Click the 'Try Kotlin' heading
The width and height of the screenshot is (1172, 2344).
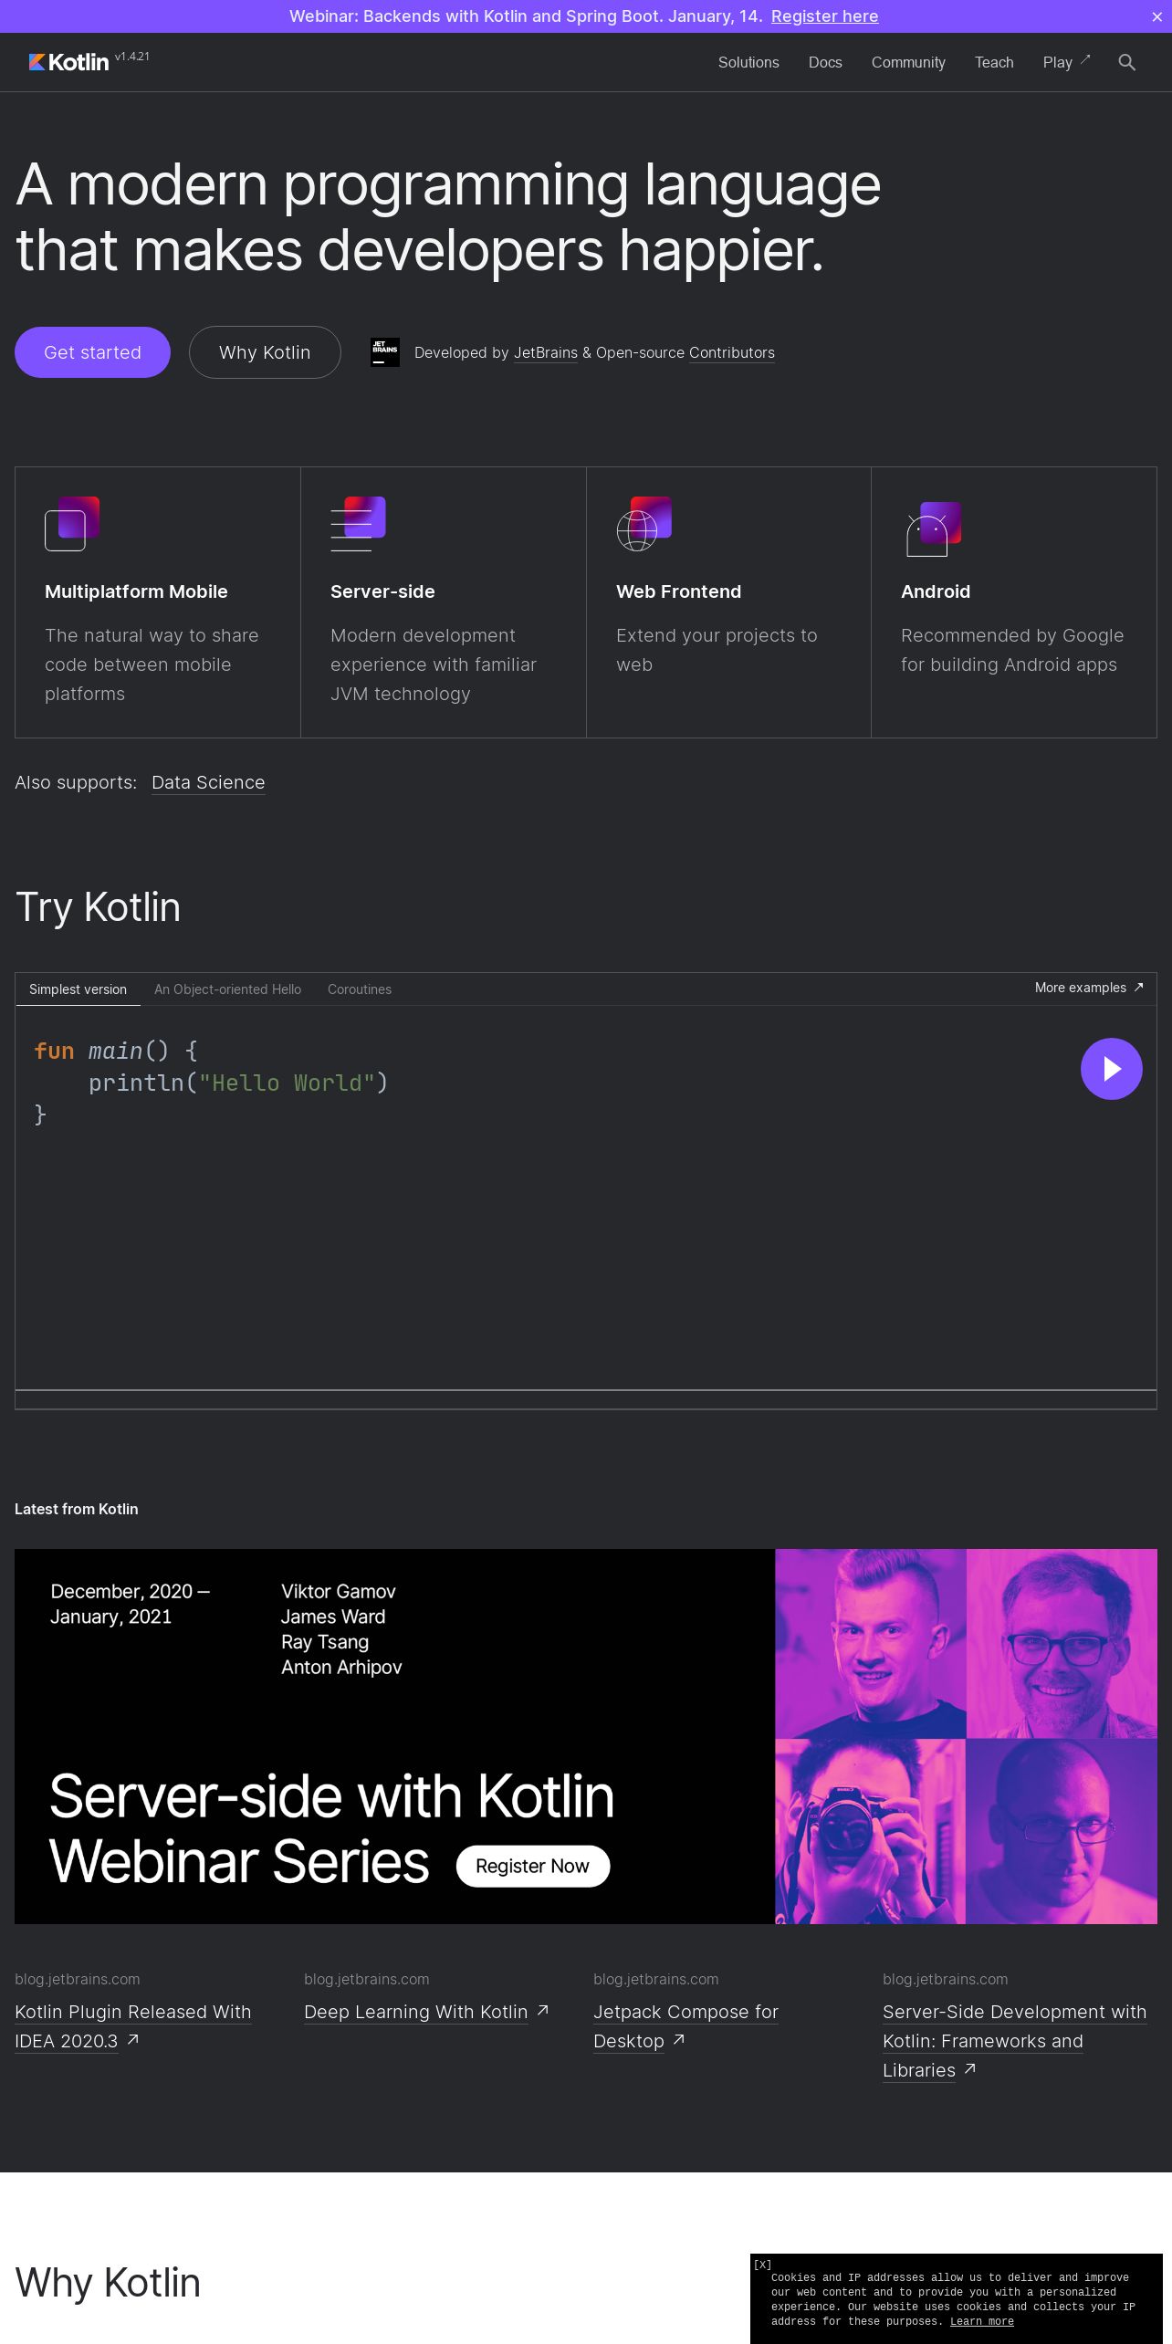[x=98, y=907]
